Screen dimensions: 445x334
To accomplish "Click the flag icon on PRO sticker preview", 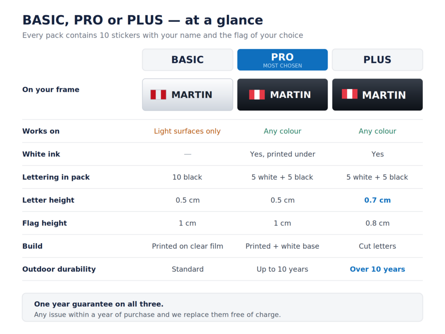I will tap(257, 94).
